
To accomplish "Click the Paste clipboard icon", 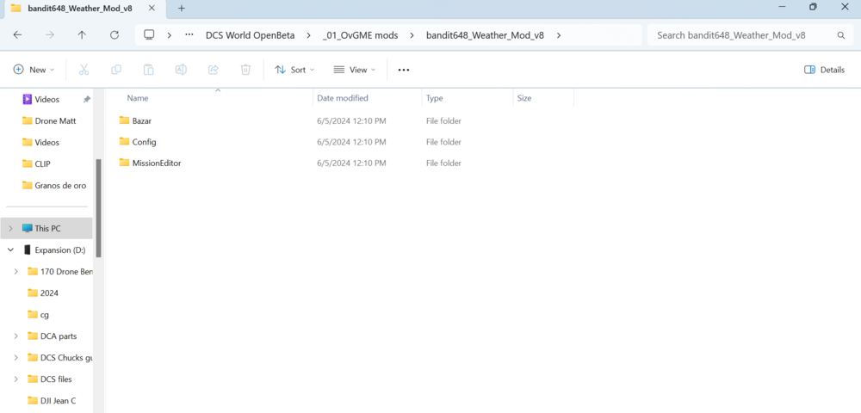I will tap(148, 70).
